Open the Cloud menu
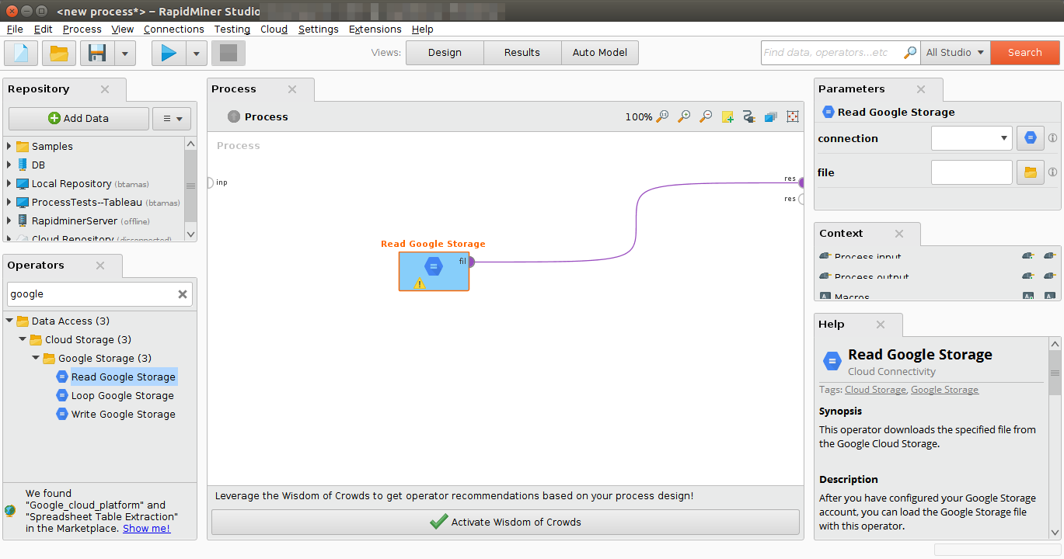The image size is (1064, 559). coord(274,29)
